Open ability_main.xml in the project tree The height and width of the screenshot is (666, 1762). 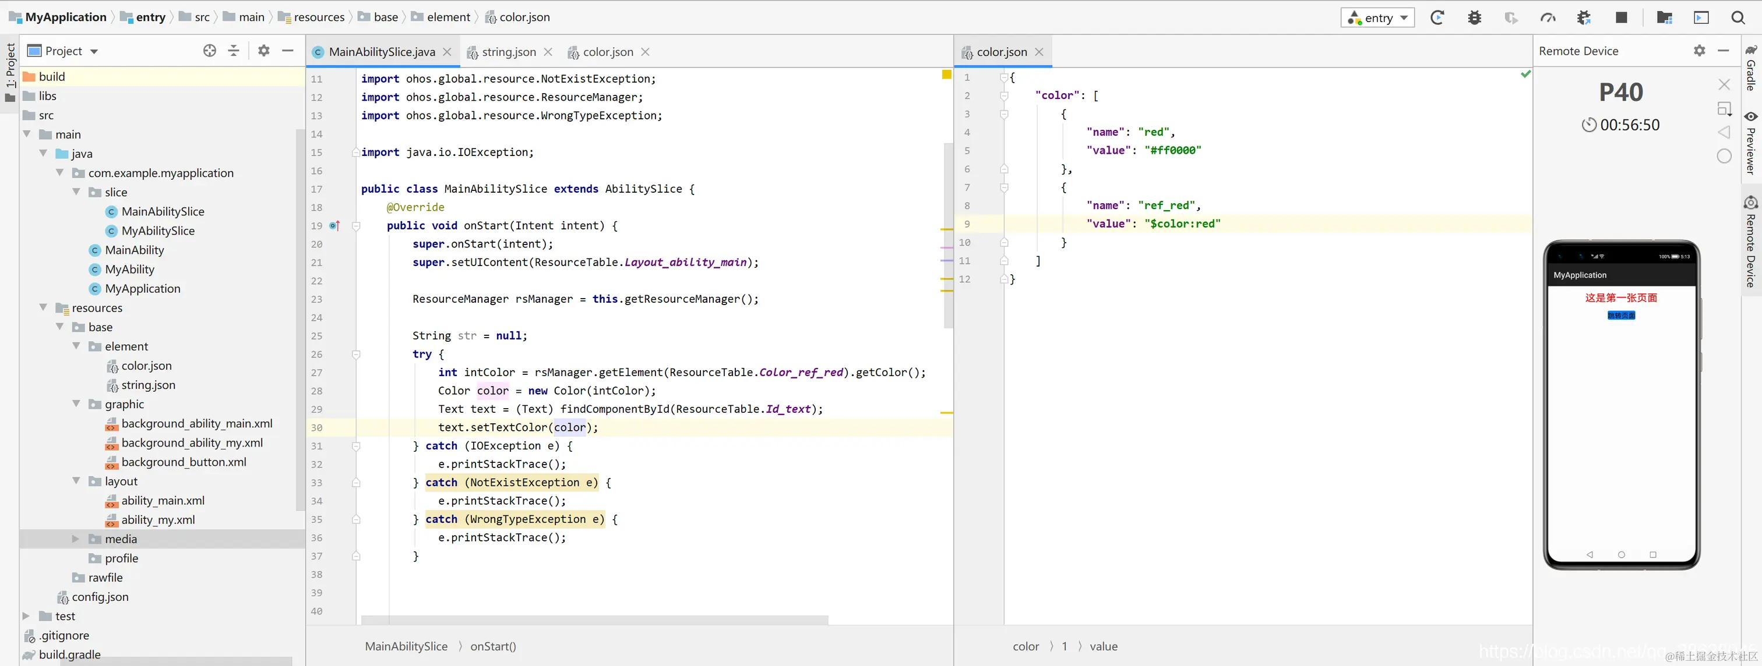pyautogui.click(x=163, y=501)
